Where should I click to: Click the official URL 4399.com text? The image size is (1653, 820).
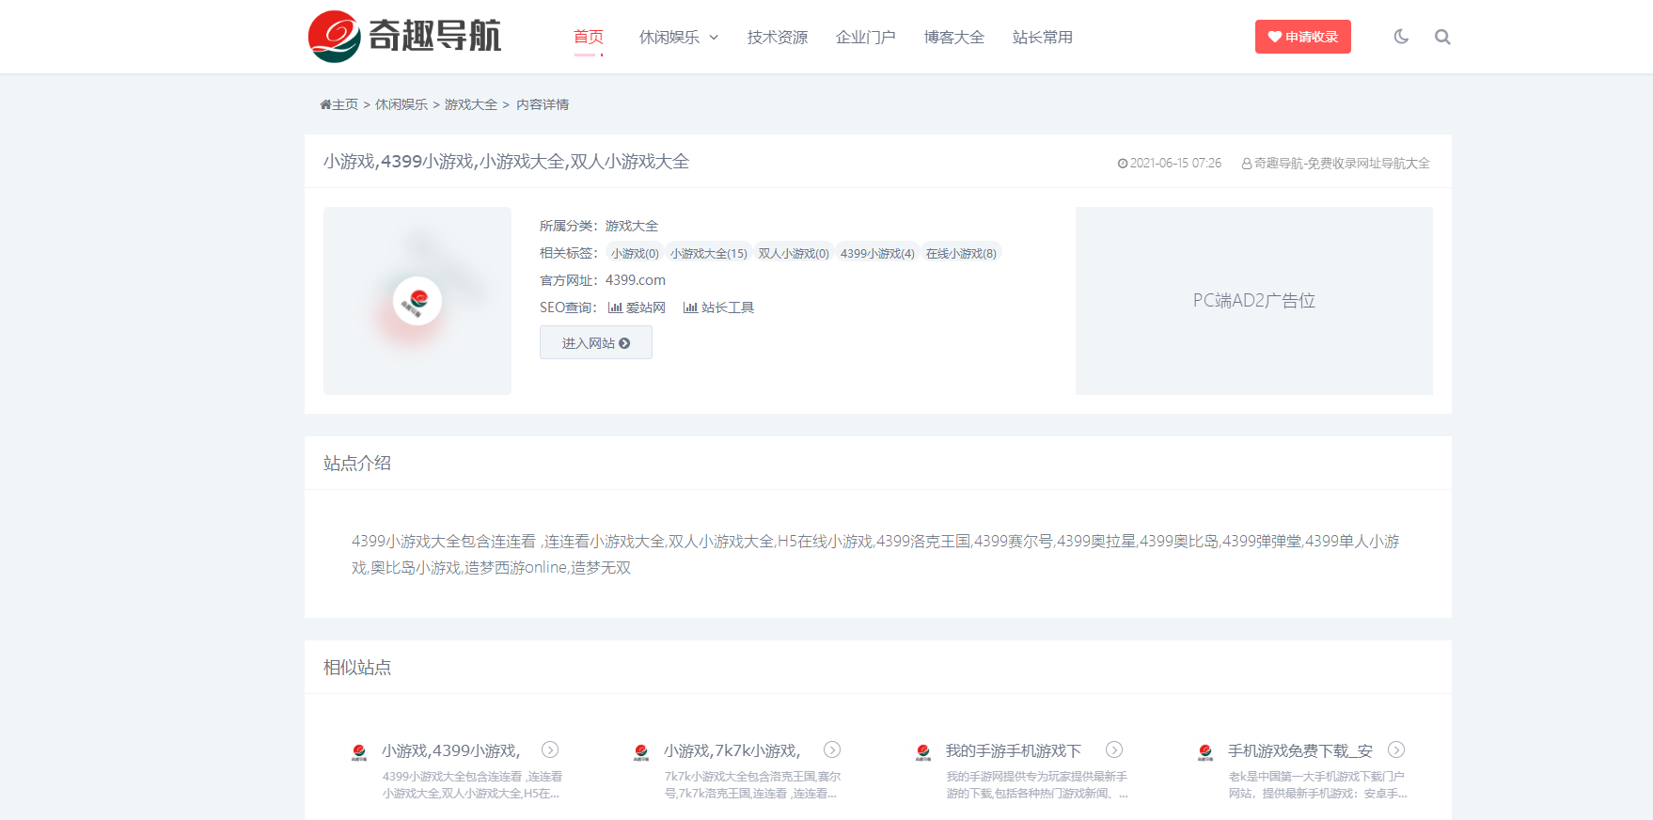point(636,280)
